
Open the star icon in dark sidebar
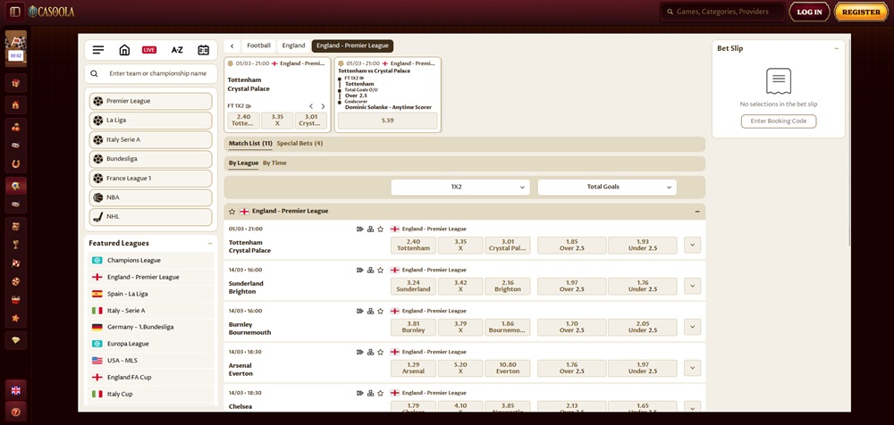click(x=16, y=318)
